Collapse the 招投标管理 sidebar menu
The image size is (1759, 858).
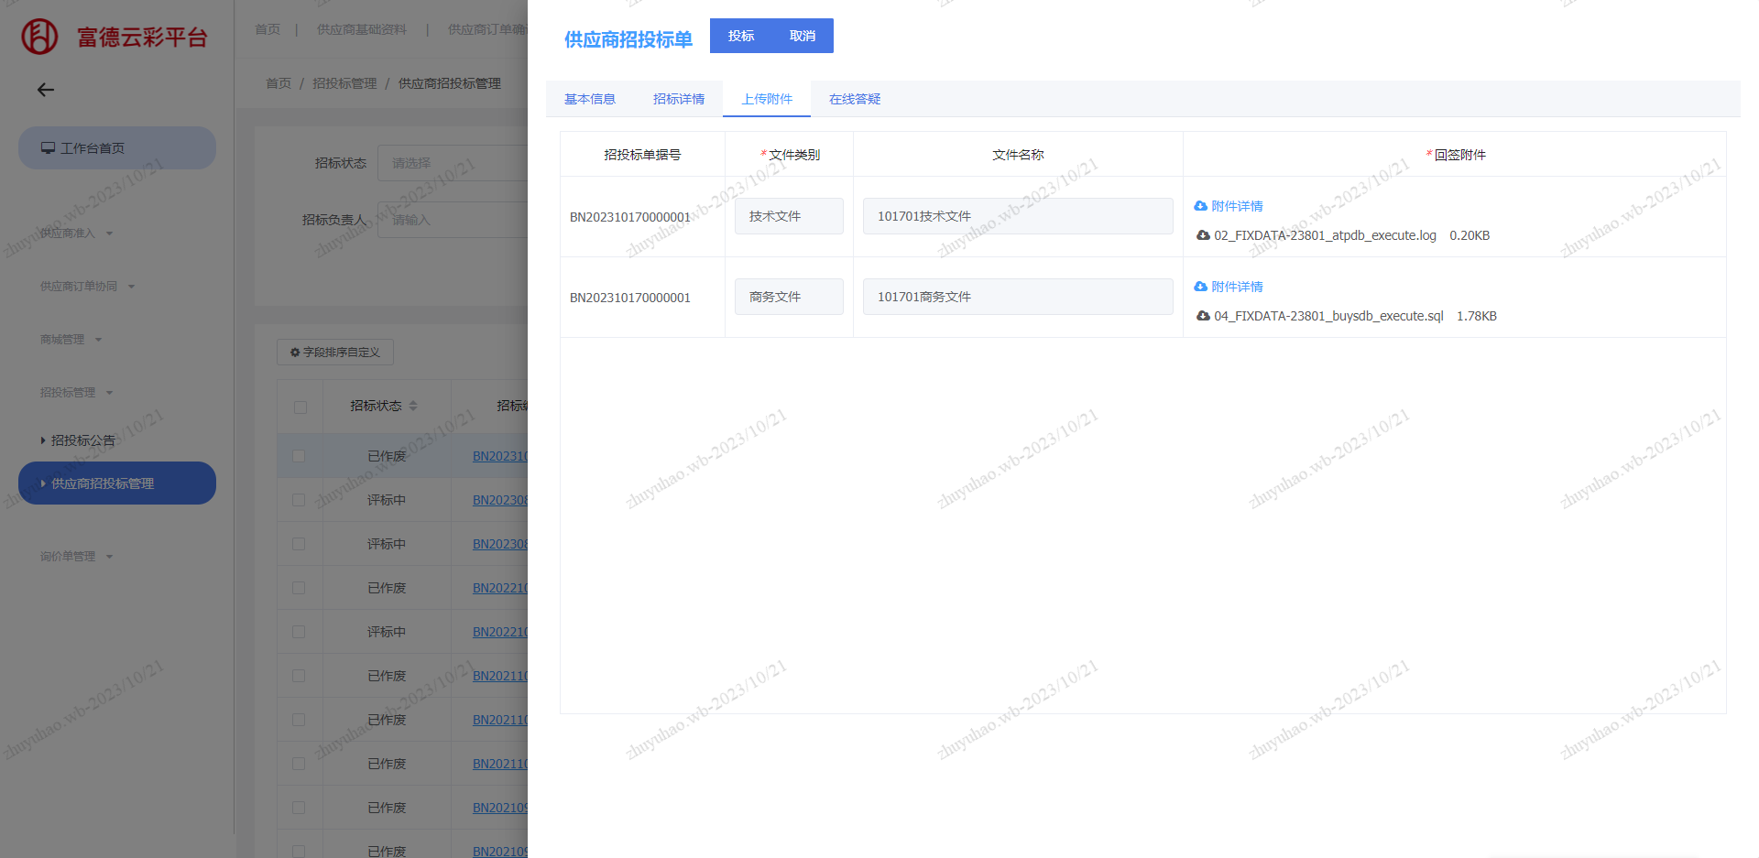coord(77,393)
